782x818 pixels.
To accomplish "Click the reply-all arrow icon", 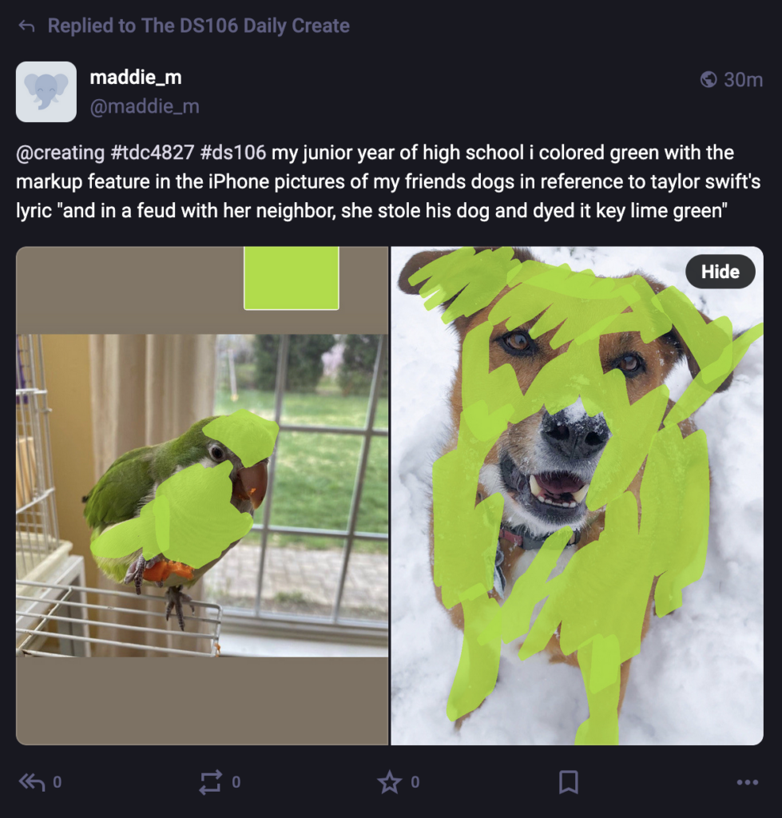I will [32, 781].
